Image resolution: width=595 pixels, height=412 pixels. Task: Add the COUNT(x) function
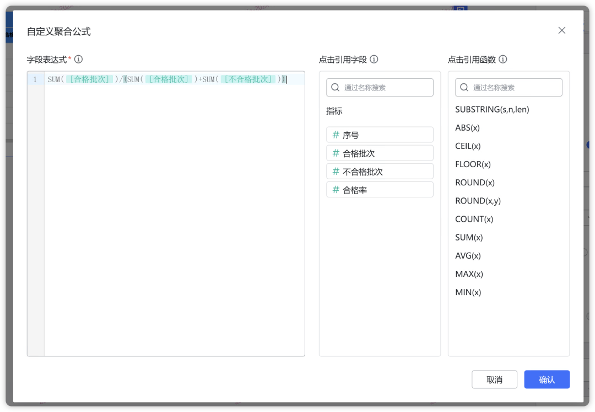(x=474, y=219)
